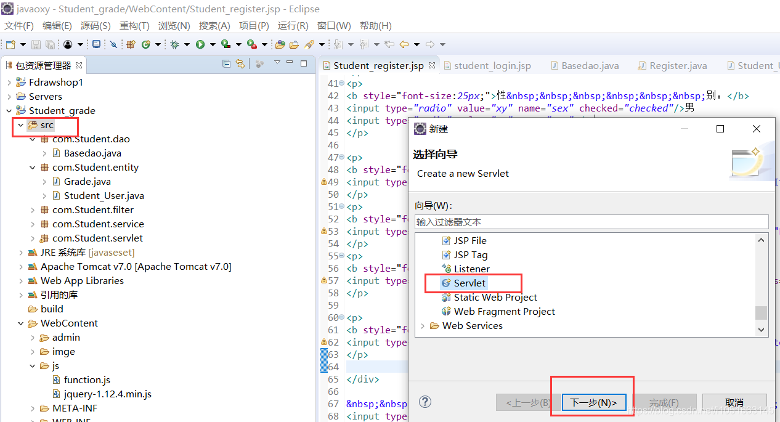Expand the JRE system library node
780x422 pixels.
[x=21, y=253]
